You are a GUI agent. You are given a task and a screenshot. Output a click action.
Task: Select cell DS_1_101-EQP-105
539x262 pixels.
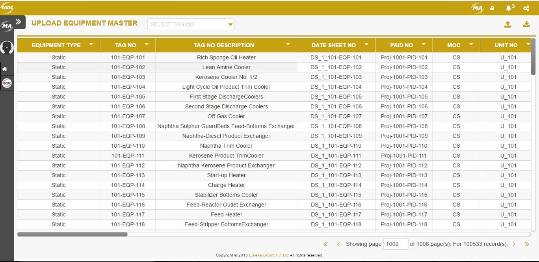click(x=336, y=97)
